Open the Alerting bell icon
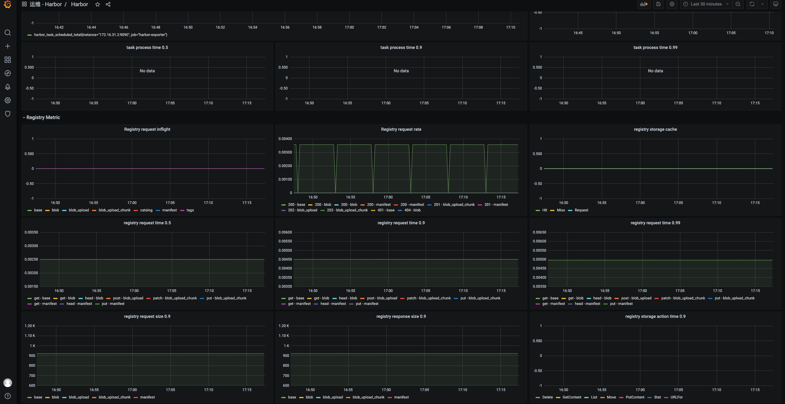The image size is (785, 404). point(8,87)
